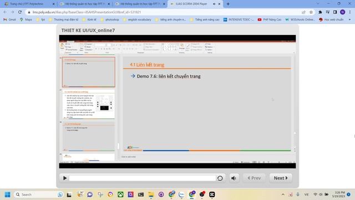Viewport: 355px width, 200px height.
Task: Select the ILIAS SCORM 2004 Player tab
Action: pyautogui.click(x=191, y=4)
